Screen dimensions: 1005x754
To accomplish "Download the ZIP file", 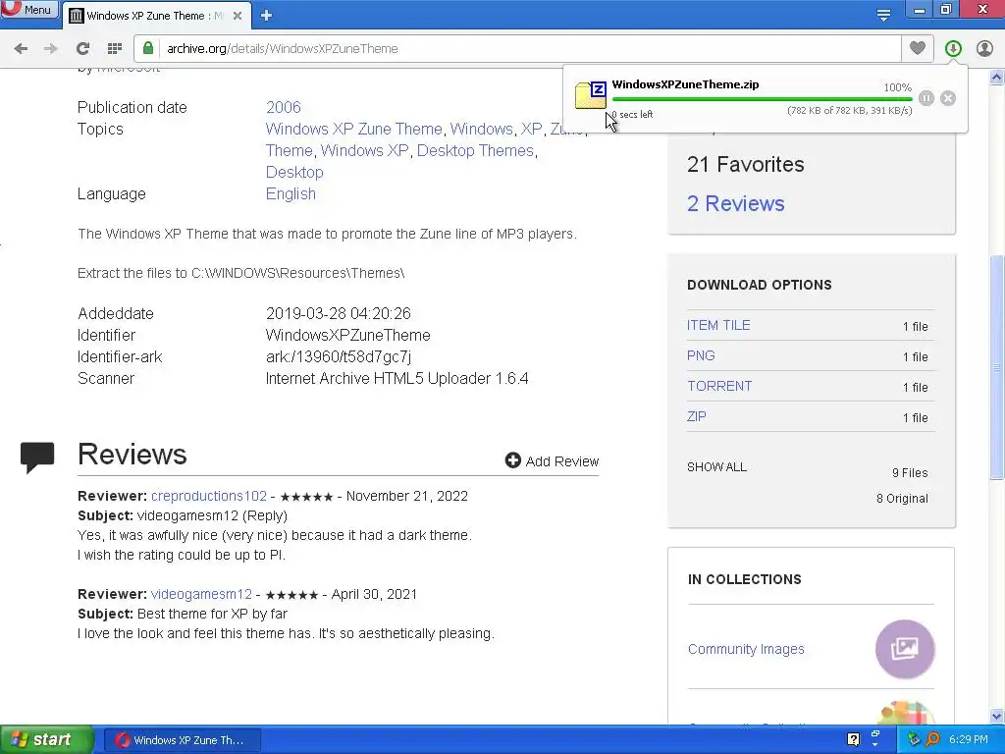I will pyautogui.click(x=696, y=416).
